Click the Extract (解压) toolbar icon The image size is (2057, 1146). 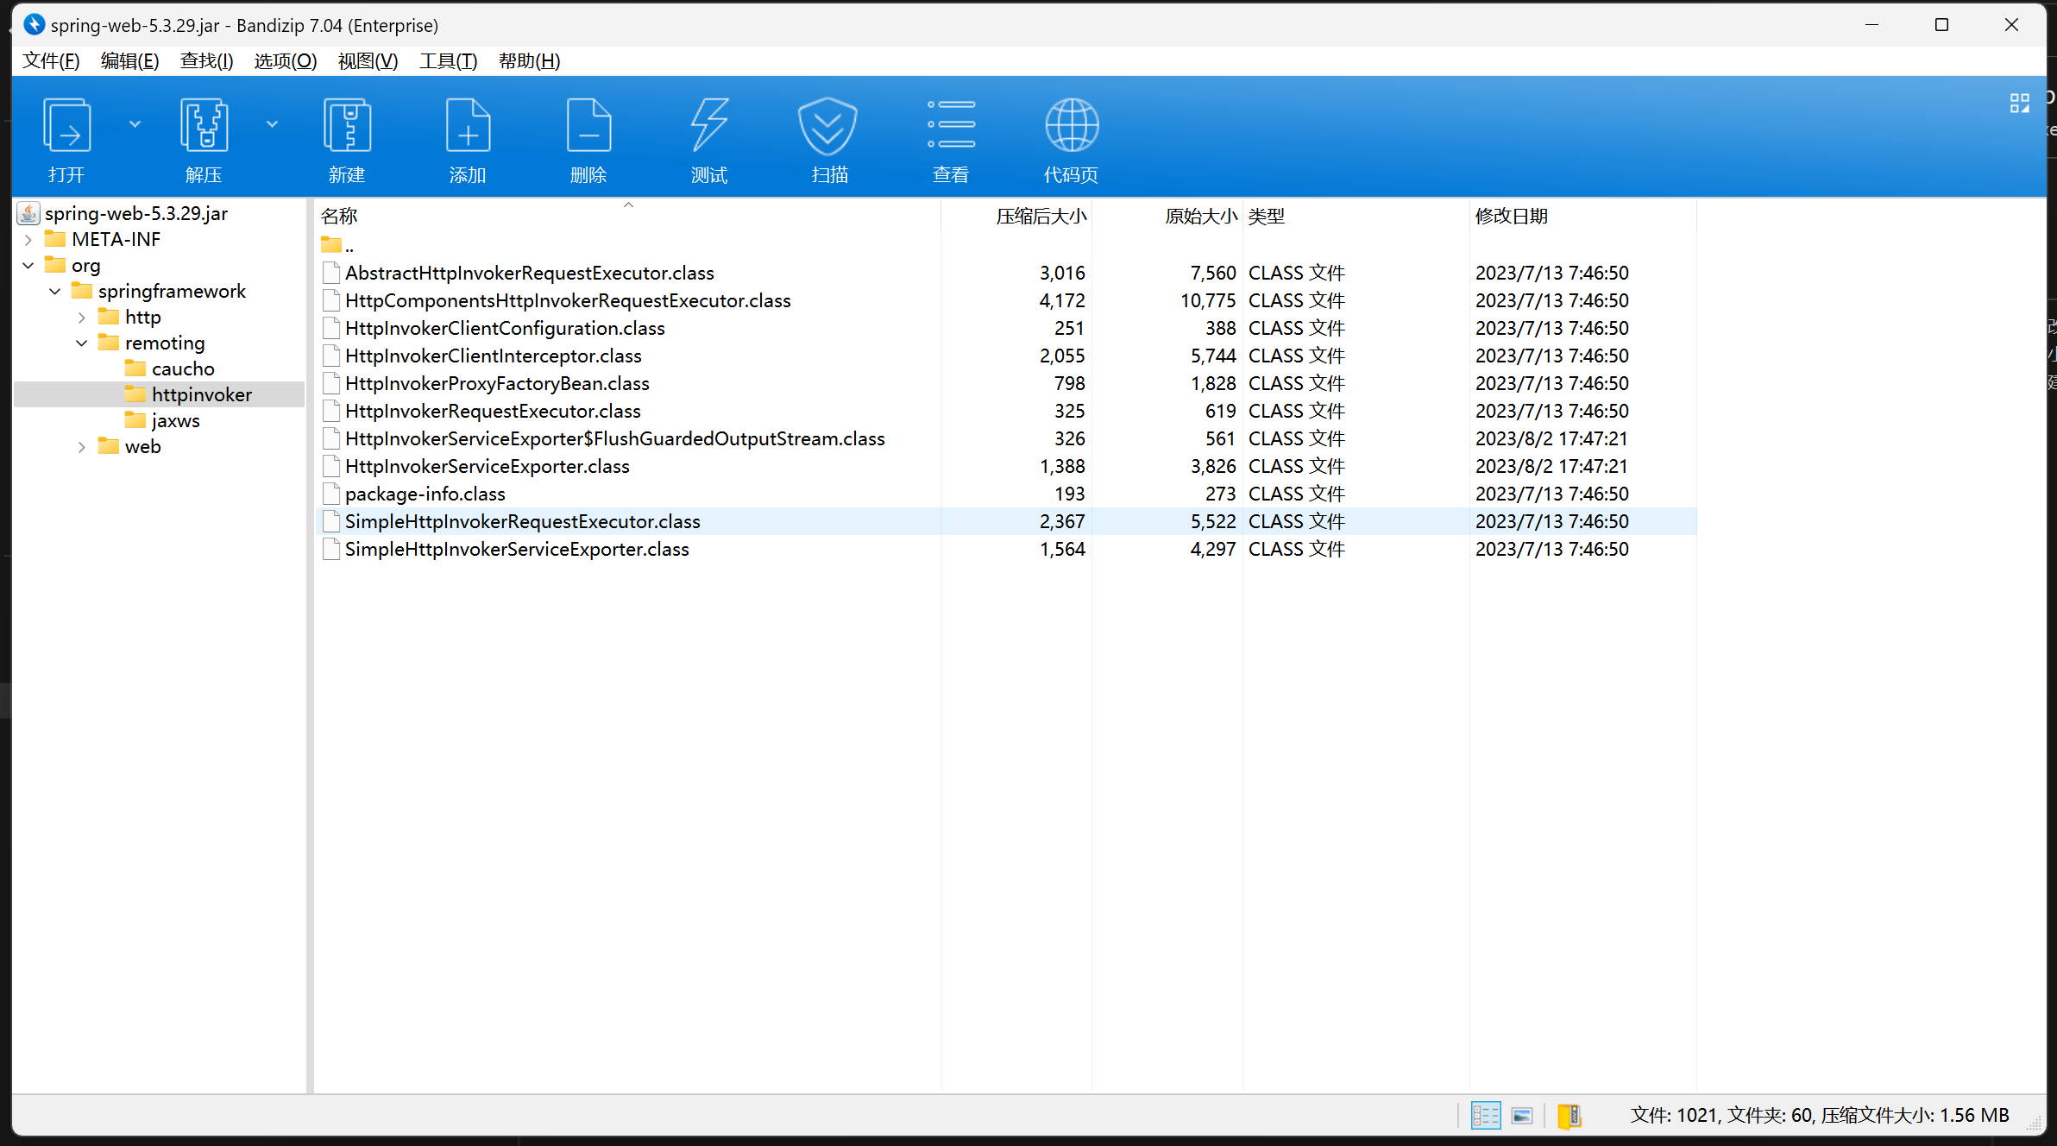point(204,127)
